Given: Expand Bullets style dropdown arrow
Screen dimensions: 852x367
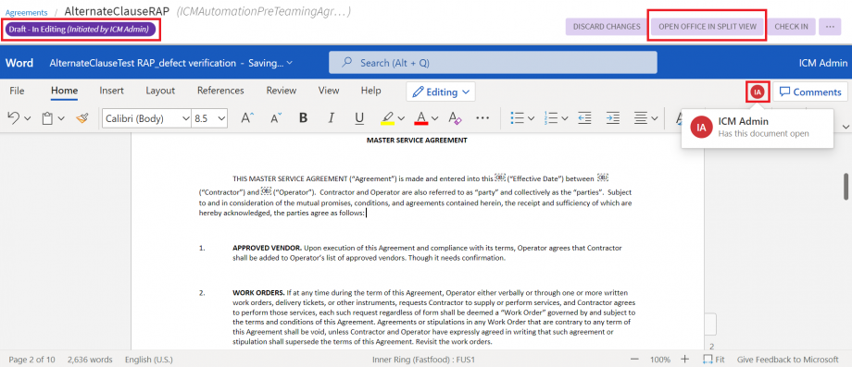Looking at the screenshot, I should [x=531, y=118].
